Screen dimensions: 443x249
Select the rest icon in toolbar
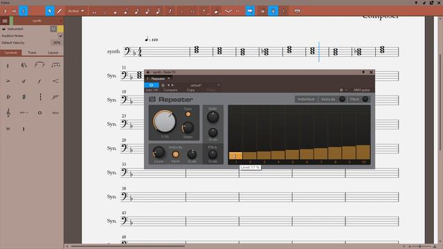click(x=170, y=11)
